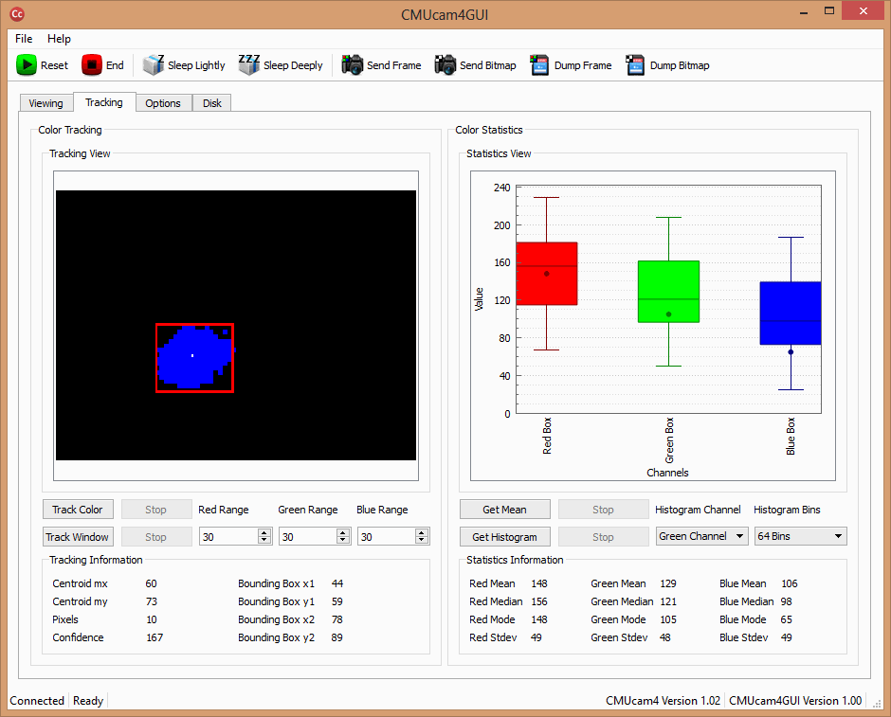This screenshot has height=717, width=891.
Task: Click into the Blue Range input field
Action: [387, 536]
